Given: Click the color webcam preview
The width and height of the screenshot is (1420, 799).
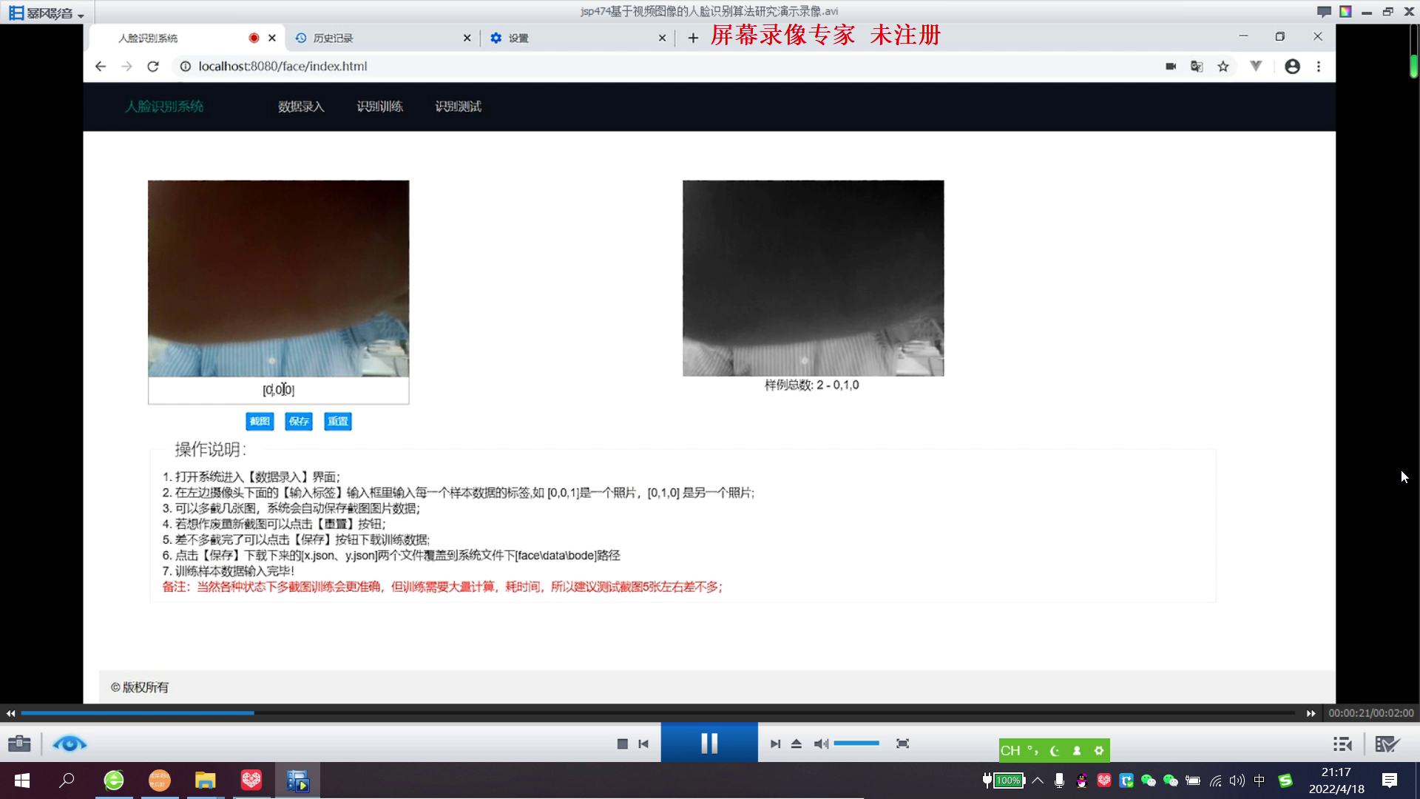Looking at the screenshot, I should 278,278.
